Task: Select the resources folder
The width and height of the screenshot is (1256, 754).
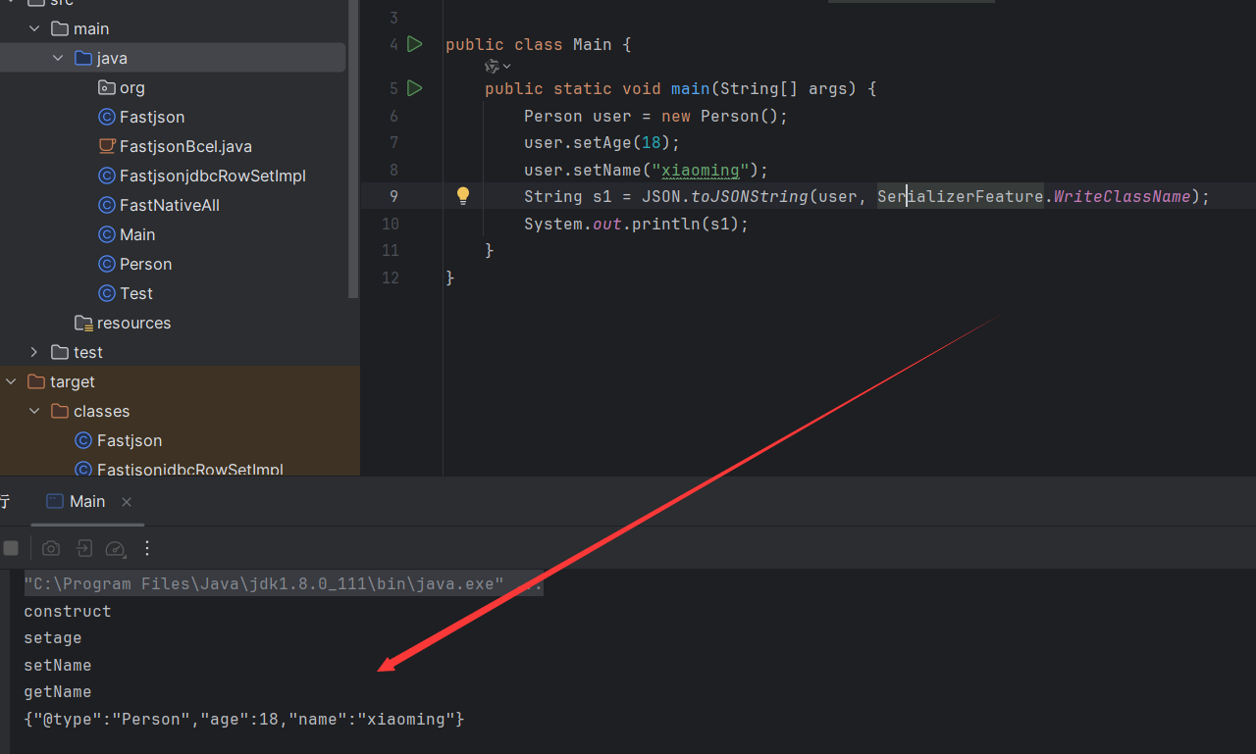Action: (x=133, y=323)
